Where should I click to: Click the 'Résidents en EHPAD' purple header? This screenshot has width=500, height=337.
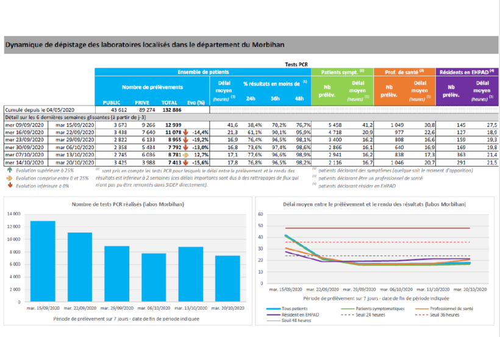(467, 72)
